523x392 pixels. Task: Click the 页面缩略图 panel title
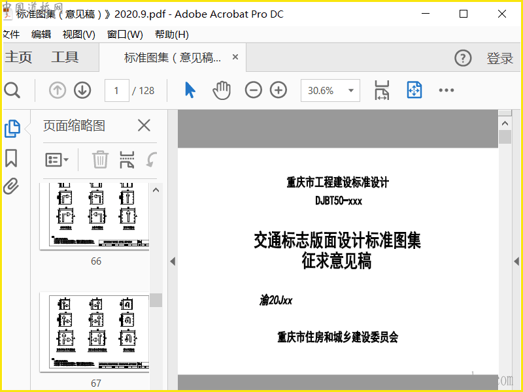point(74,125)
